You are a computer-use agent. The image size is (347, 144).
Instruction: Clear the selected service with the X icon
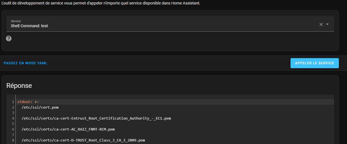[321, 24]
